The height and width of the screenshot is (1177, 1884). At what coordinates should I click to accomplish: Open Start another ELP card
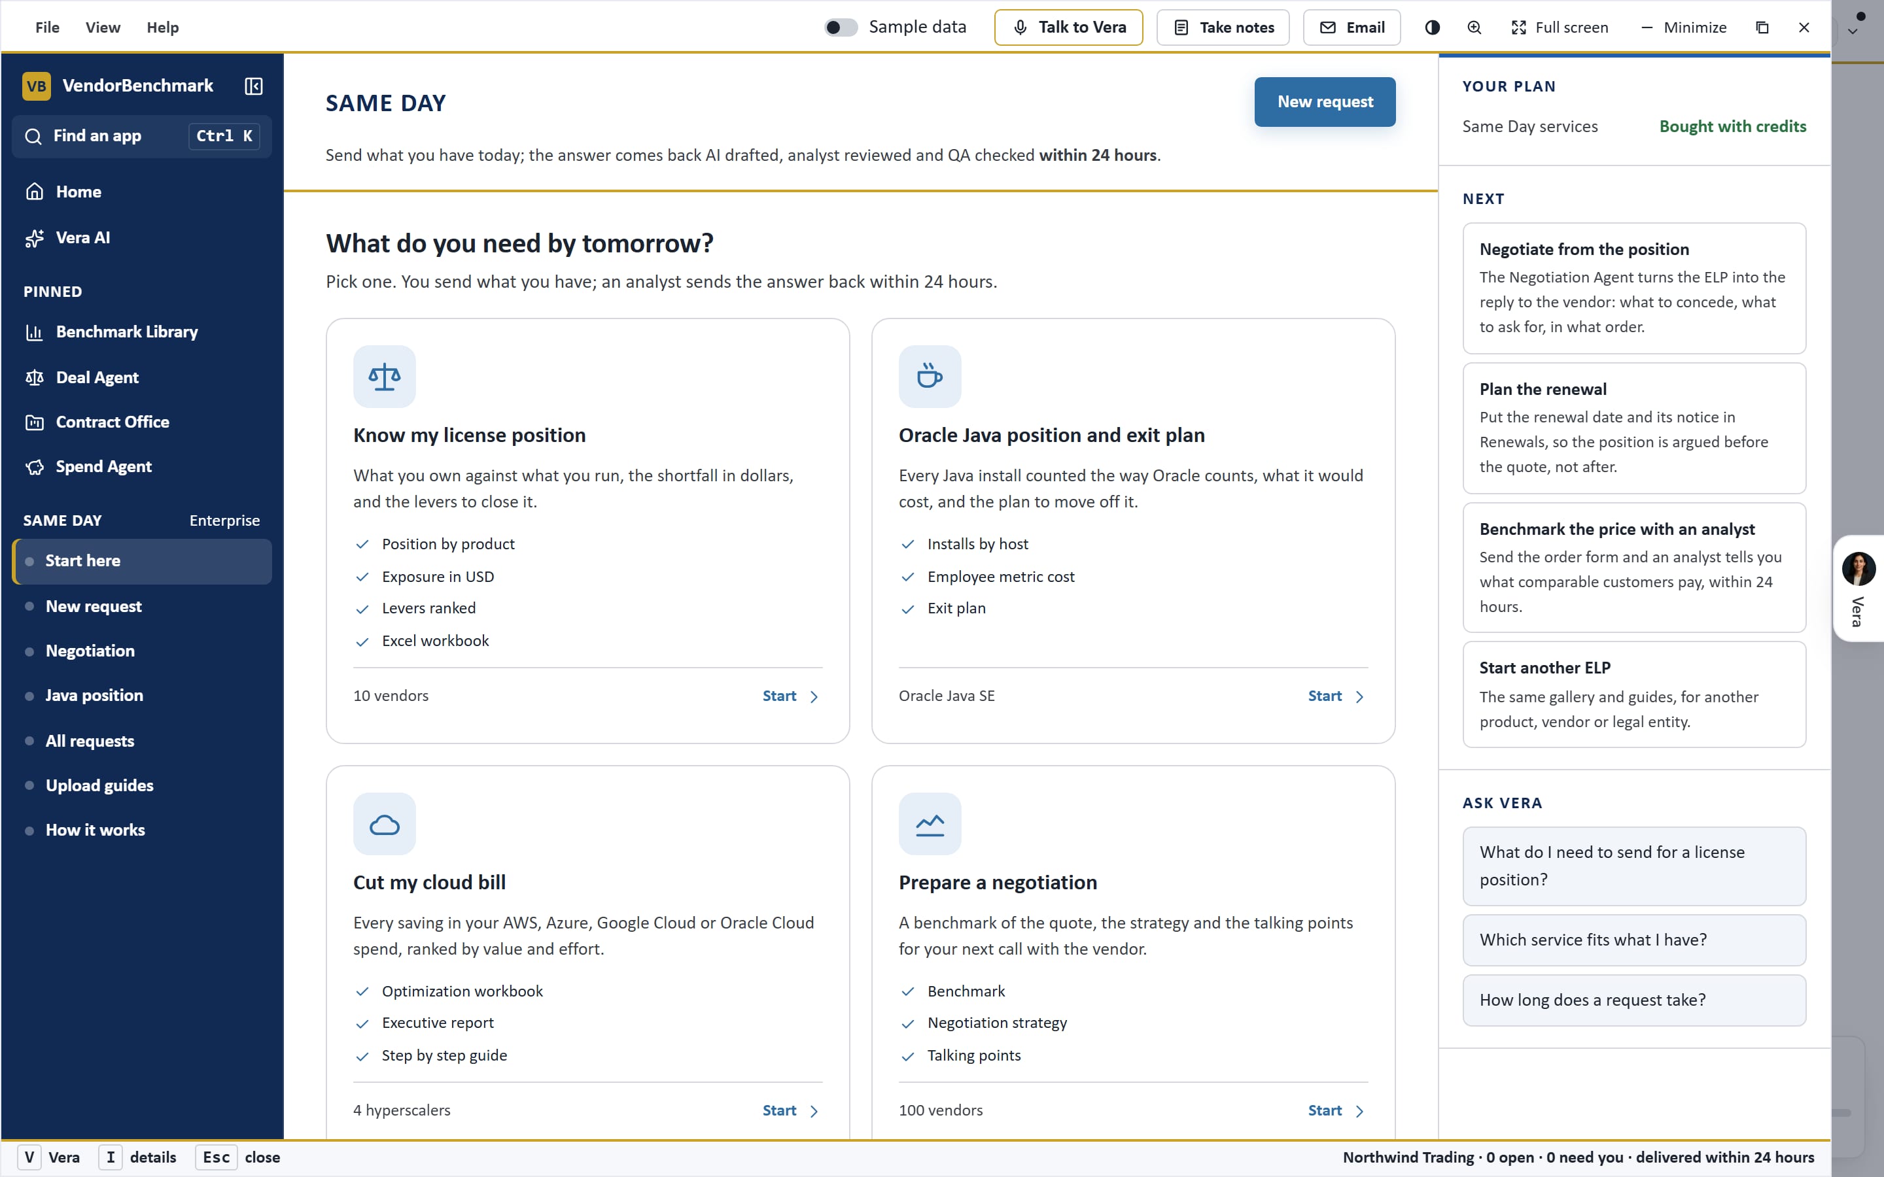coord(1634,694)
